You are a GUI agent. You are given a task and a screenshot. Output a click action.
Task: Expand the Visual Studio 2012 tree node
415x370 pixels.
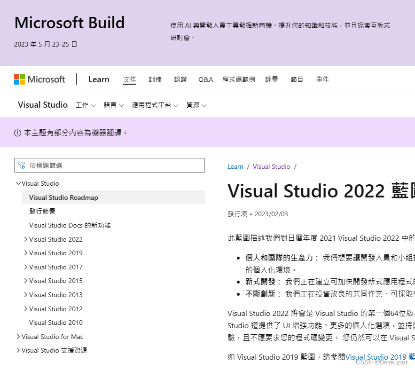pyautogui.click(x=26, y=309)
